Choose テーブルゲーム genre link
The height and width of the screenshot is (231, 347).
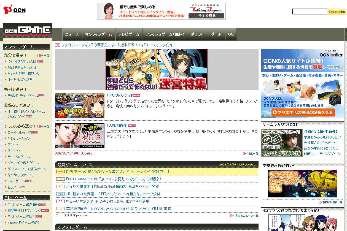[x=19, y=157]
